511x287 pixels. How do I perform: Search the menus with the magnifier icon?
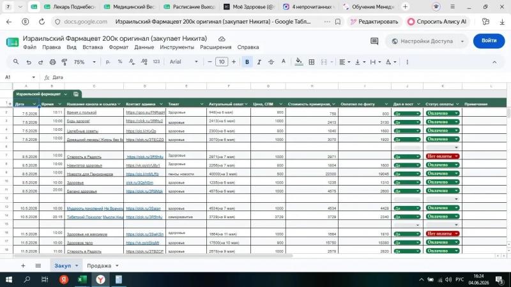(16, 62)
